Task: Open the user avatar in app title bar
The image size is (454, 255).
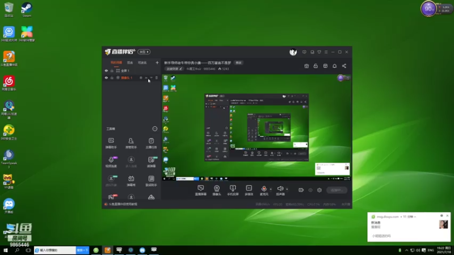Action: pyautogui.click(x=293, y=52)
